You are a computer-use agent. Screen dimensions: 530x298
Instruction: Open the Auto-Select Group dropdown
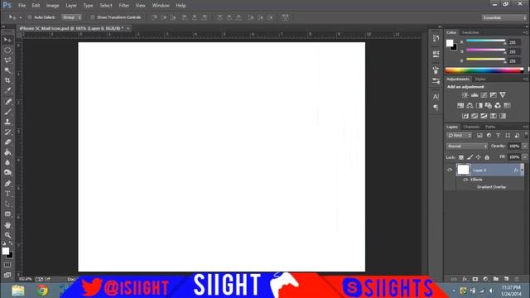[72, 17]
